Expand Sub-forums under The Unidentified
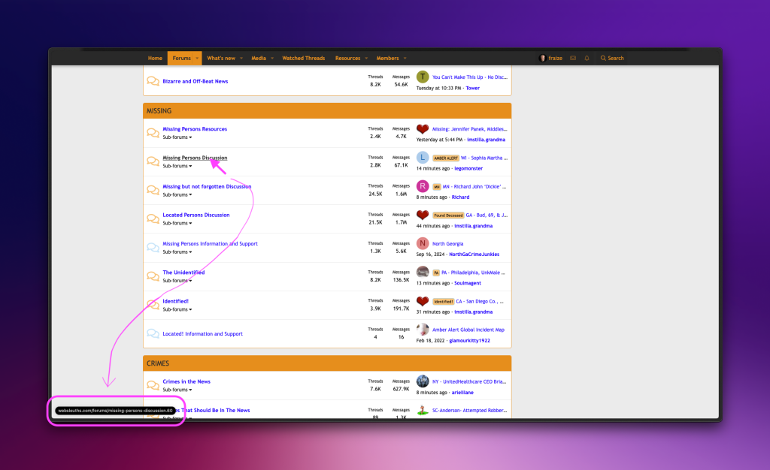770x470 pixels. coord(177,281)
